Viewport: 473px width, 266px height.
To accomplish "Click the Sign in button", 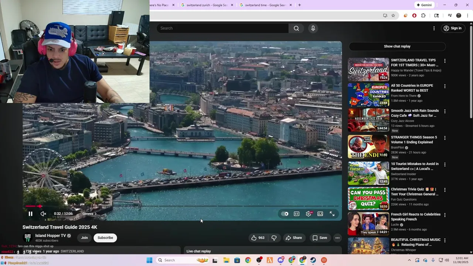I will pos(453,28).
